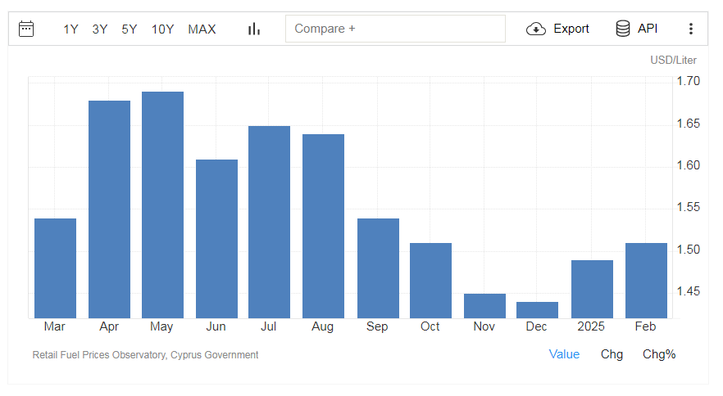
Task: Select the 1Y time range
Action: [x=70, y=29]
